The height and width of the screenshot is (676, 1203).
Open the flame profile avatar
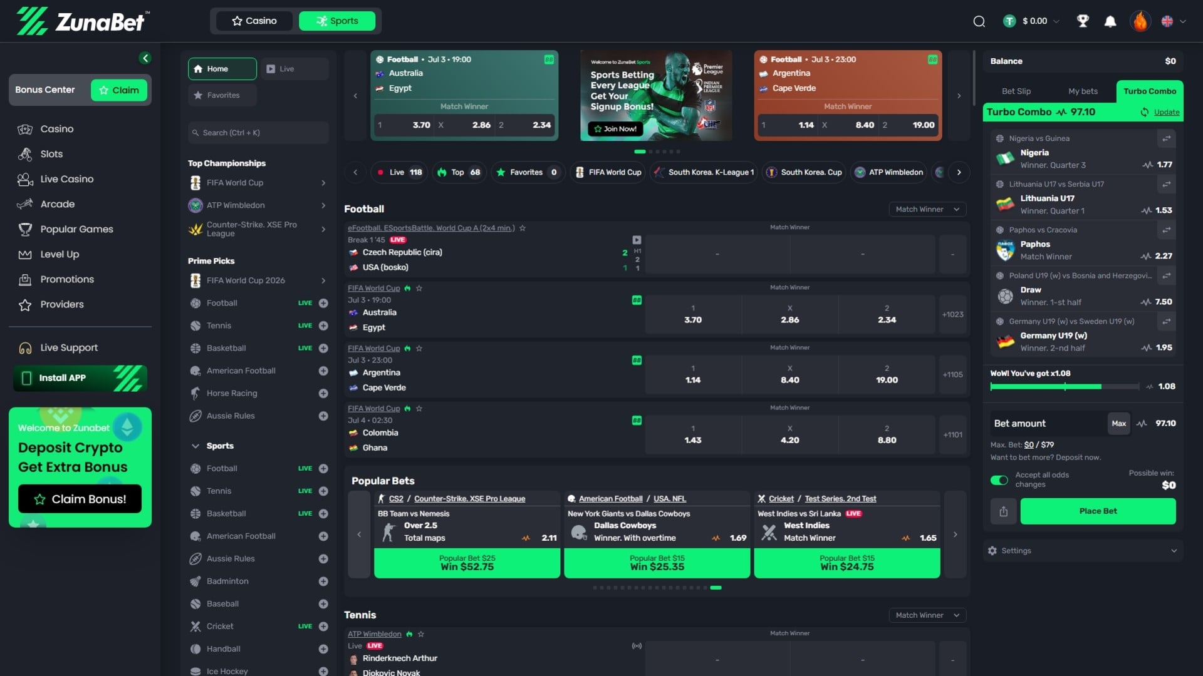tap(1140, 21)
